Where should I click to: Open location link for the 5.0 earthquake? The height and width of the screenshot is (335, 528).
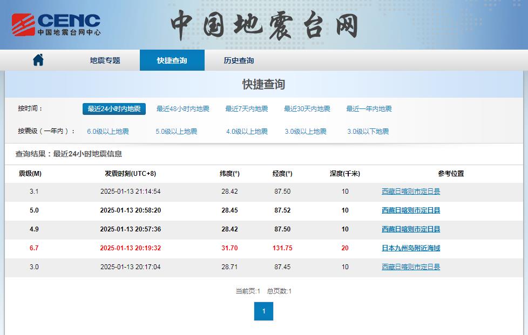pos(411,210)
